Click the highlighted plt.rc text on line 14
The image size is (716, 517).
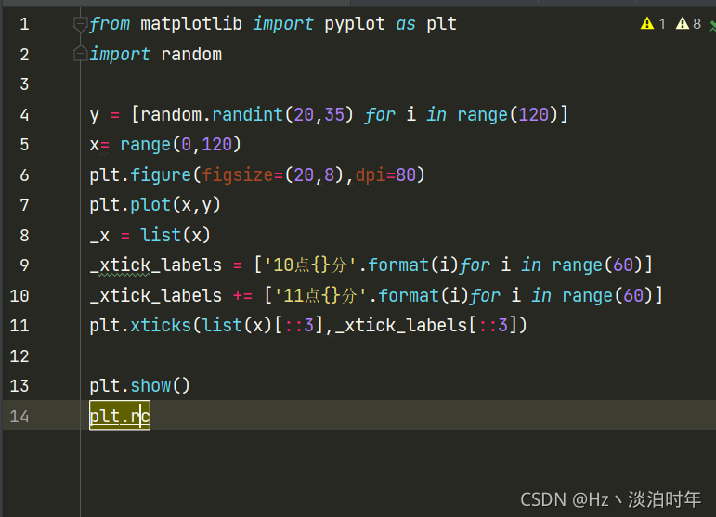coord(120,416)
